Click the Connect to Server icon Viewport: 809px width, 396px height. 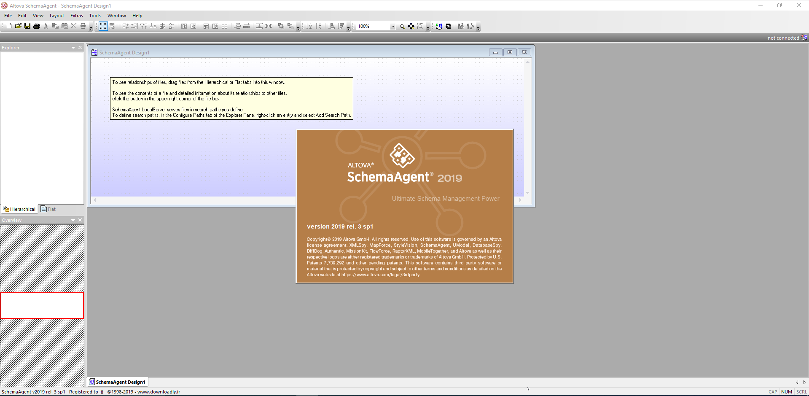coord(439,26)
